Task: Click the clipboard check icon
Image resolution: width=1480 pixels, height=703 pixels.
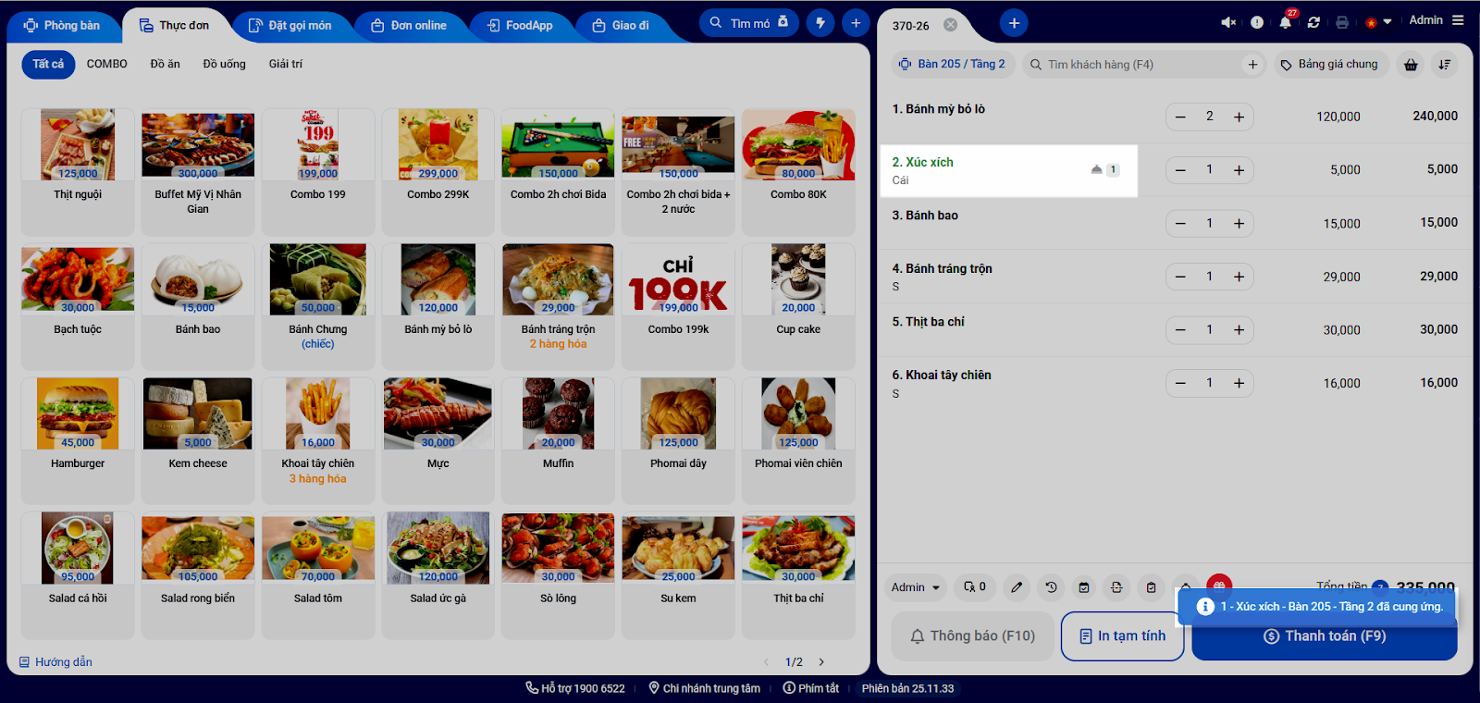Action: point(1151,587)
